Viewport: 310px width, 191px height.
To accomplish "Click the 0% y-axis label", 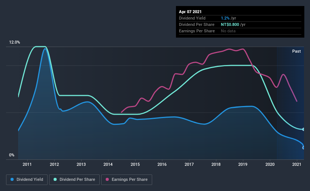I will click(12, 155).
